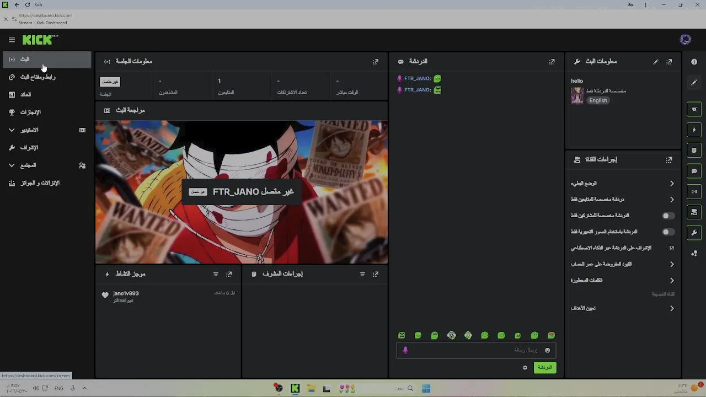
Task: Click المتابعون stat value 1
Action: (x=219, y=81)
